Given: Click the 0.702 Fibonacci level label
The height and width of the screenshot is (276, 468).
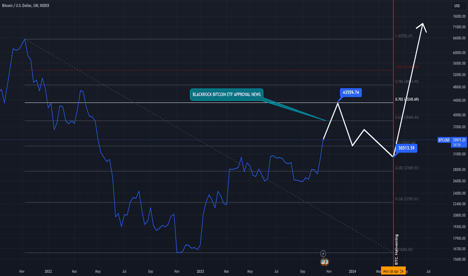Looking at the screenshot, I should pos(407,99).
